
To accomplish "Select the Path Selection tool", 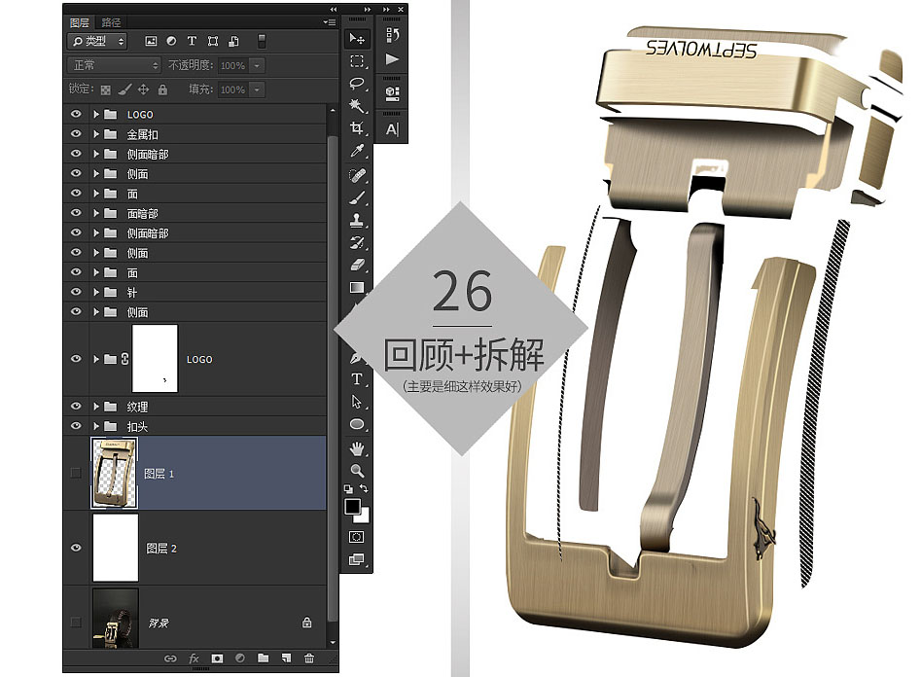I will coord(357,402).
